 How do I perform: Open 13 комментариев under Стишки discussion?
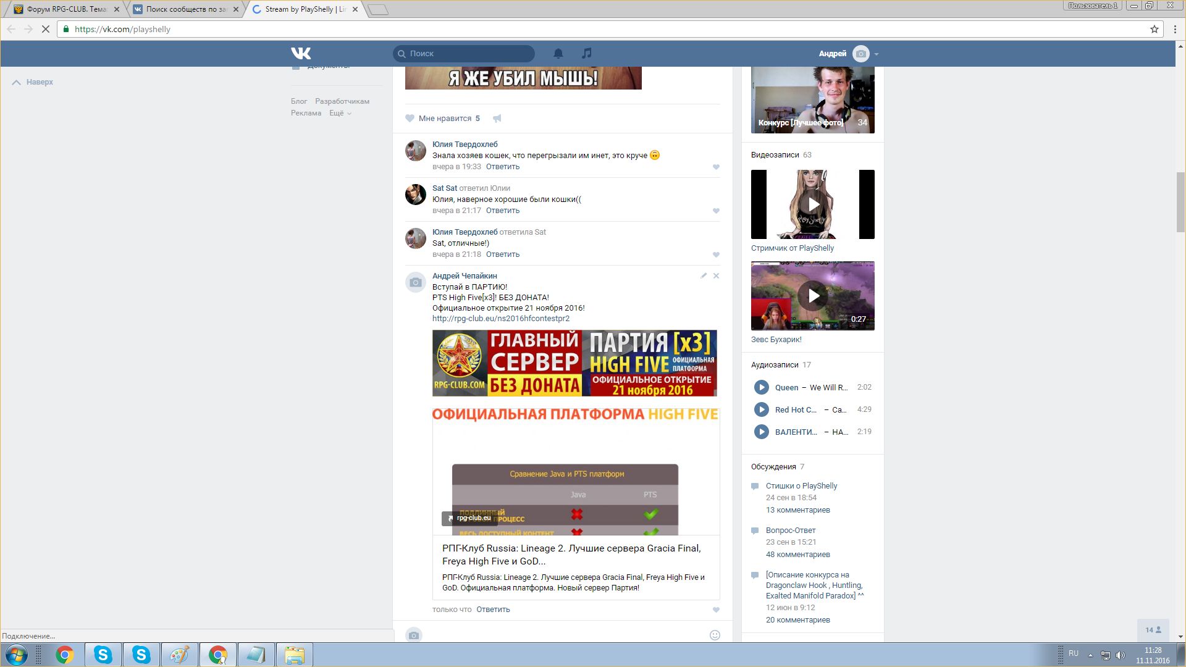tap(798, 510)
